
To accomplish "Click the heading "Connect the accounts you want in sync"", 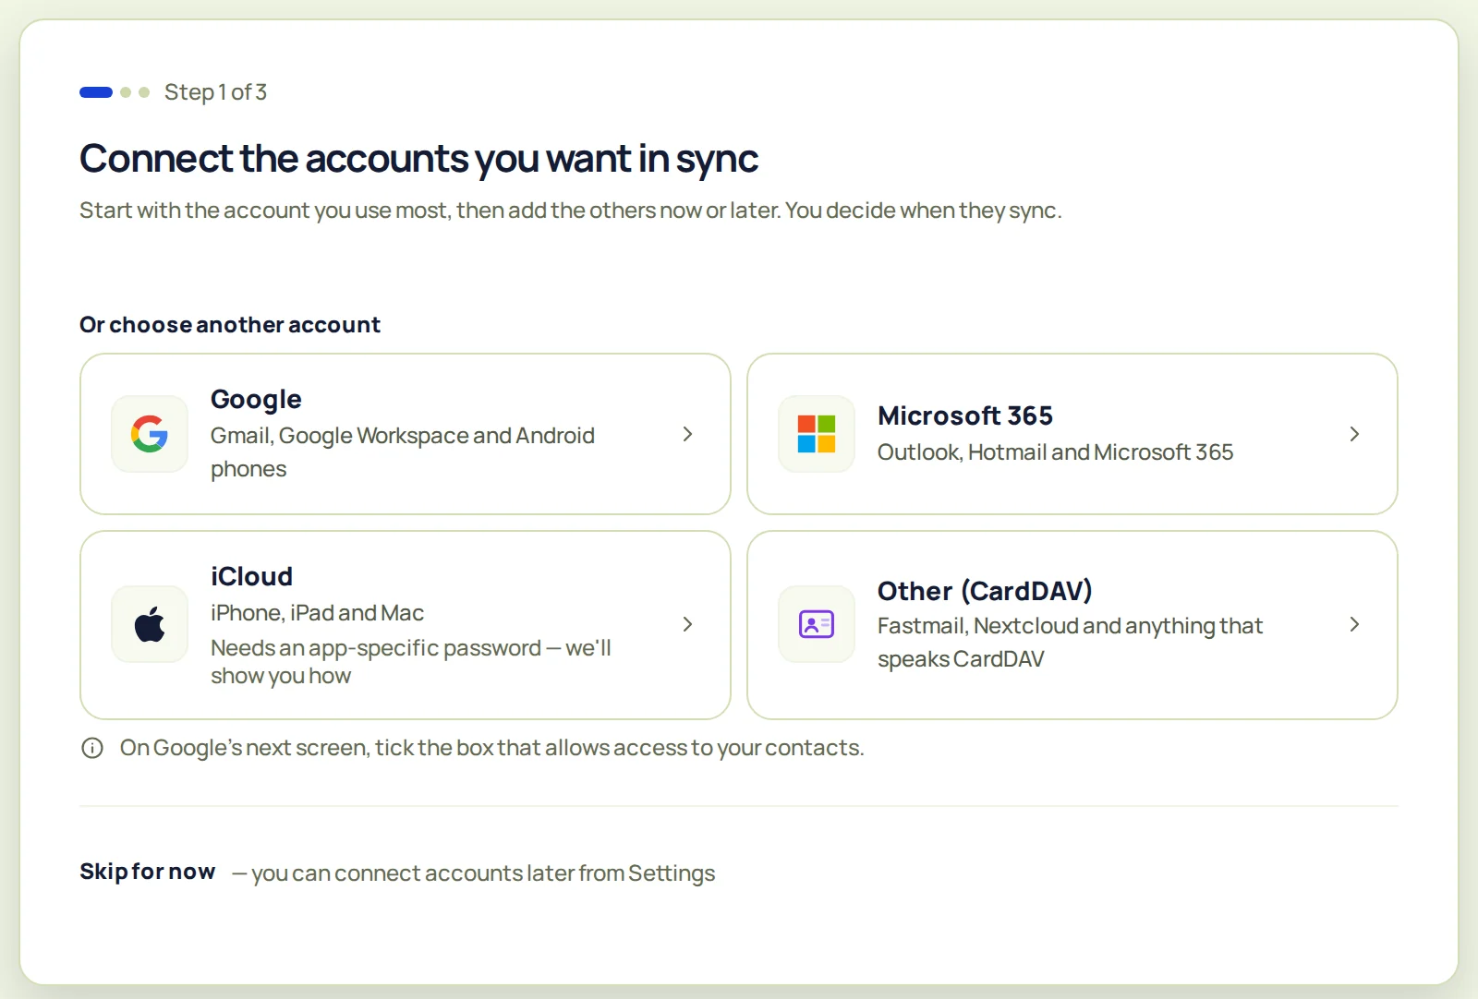I will pos(418,159).
